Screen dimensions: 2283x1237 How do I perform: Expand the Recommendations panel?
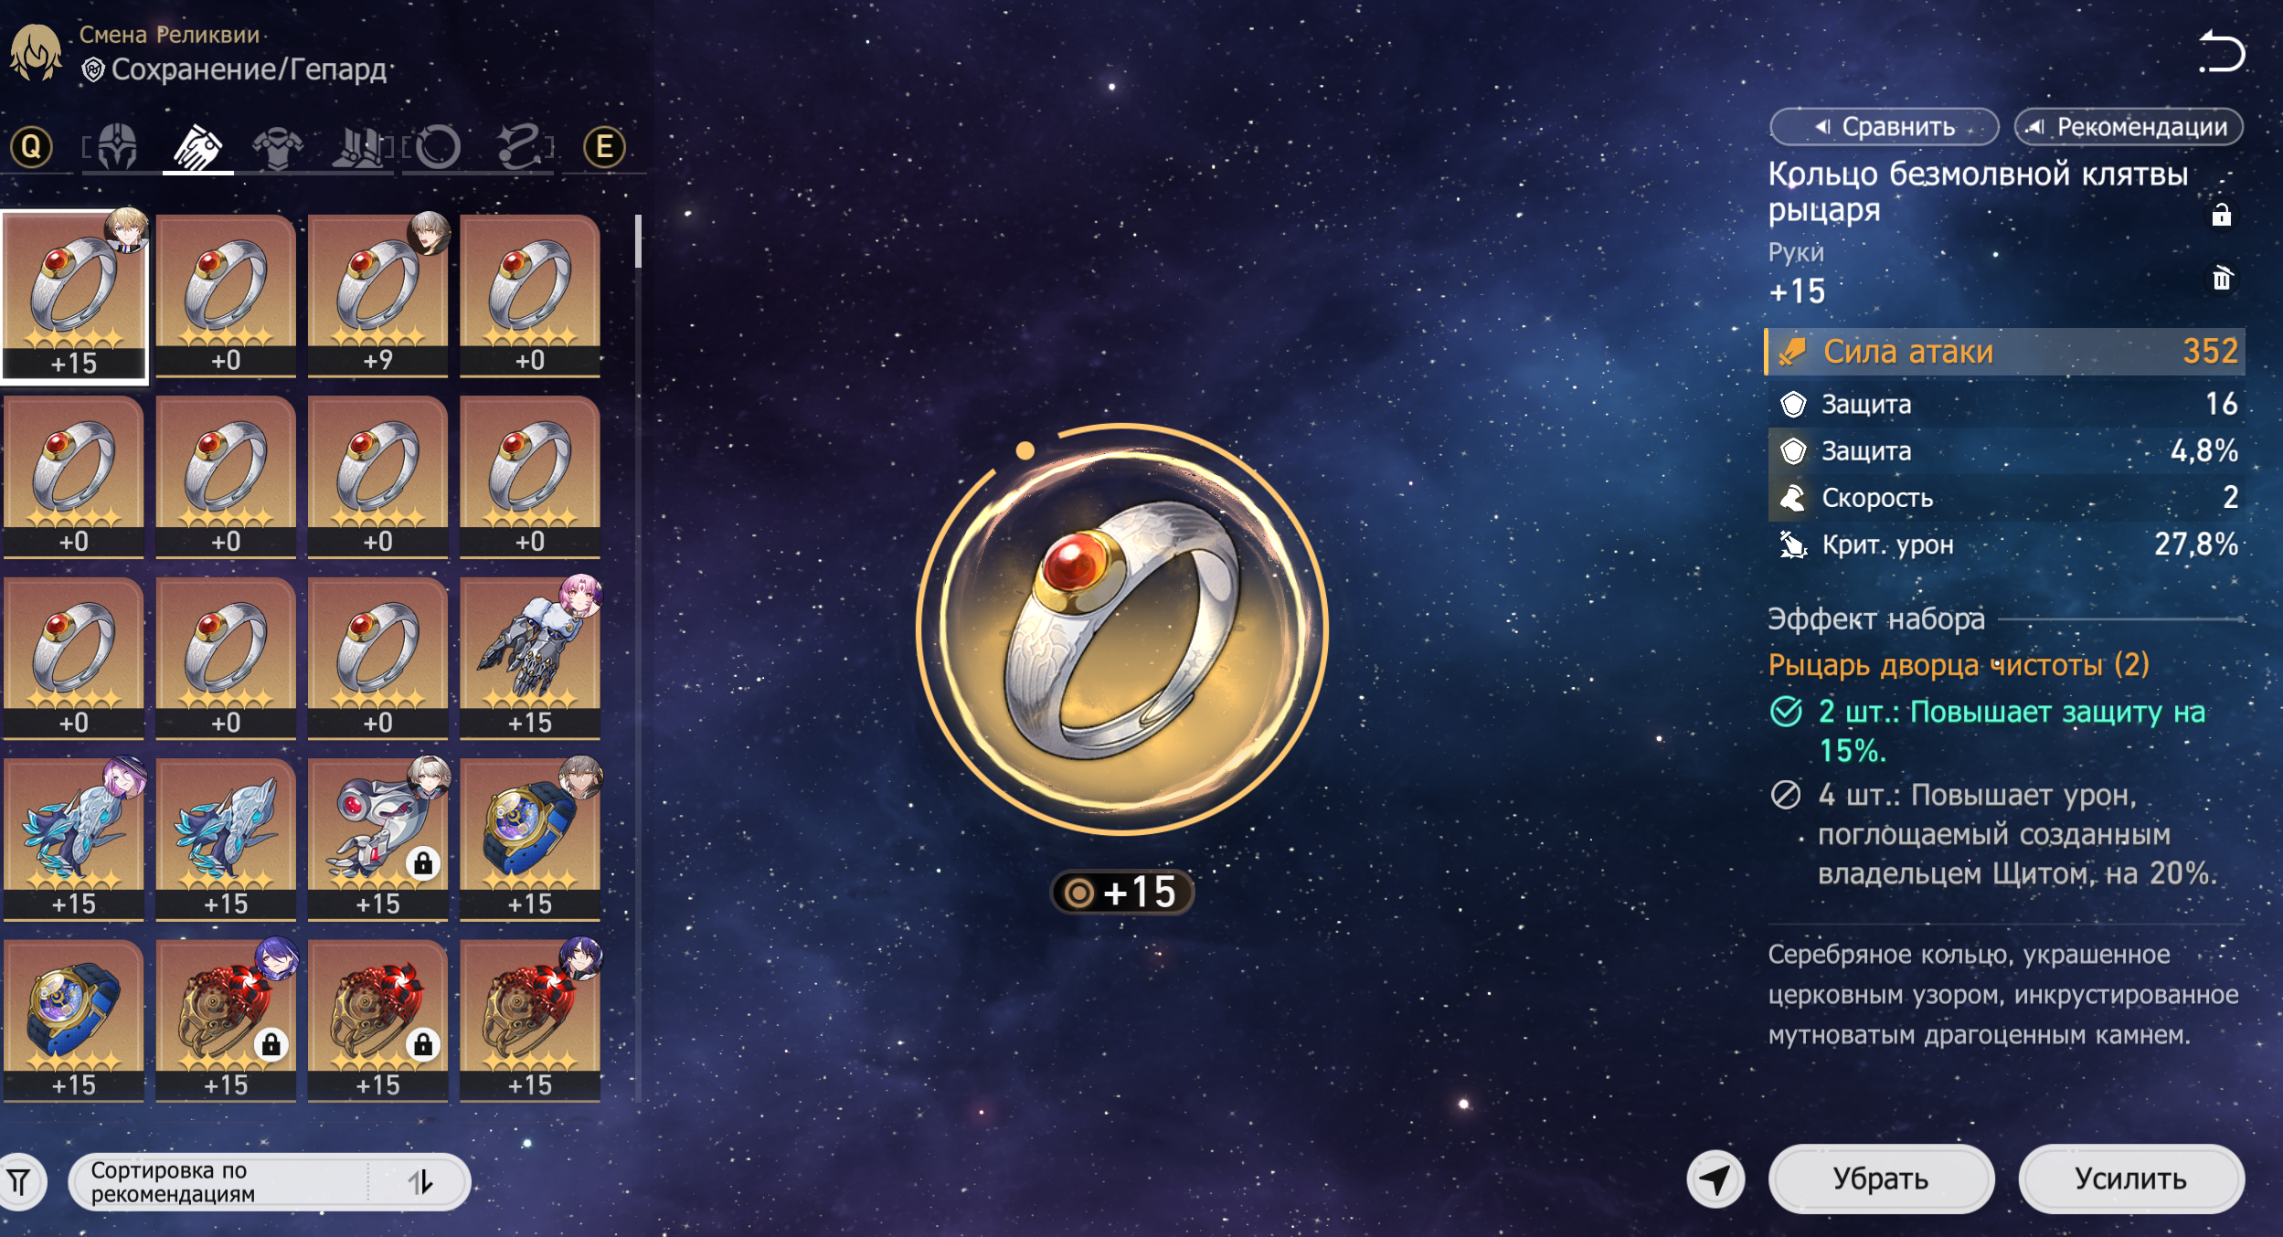pos(2129,127)
